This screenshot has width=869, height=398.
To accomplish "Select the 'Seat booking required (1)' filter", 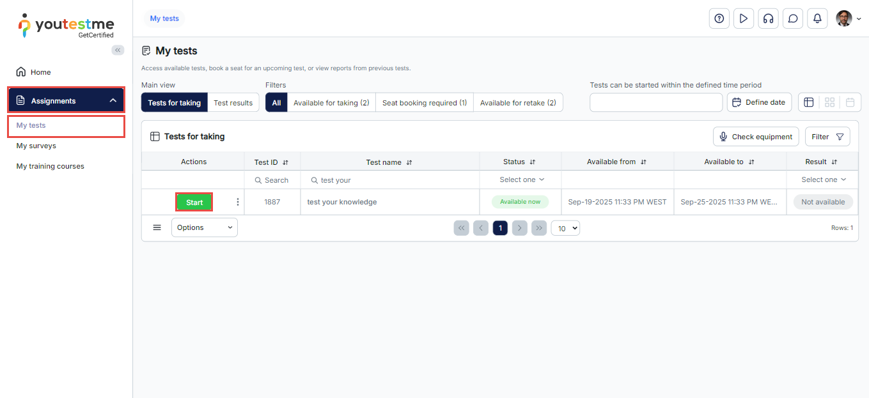I will pos(424,103).
